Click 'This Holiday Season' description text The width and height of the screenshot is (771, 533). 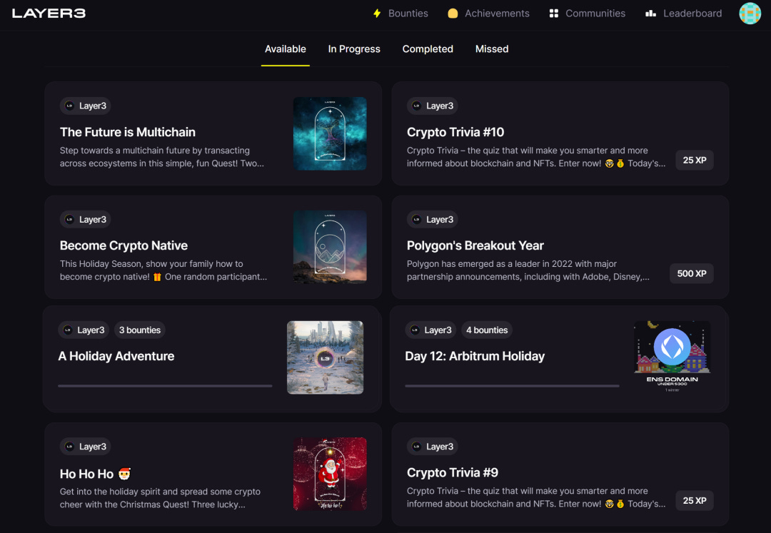(163, 270)
